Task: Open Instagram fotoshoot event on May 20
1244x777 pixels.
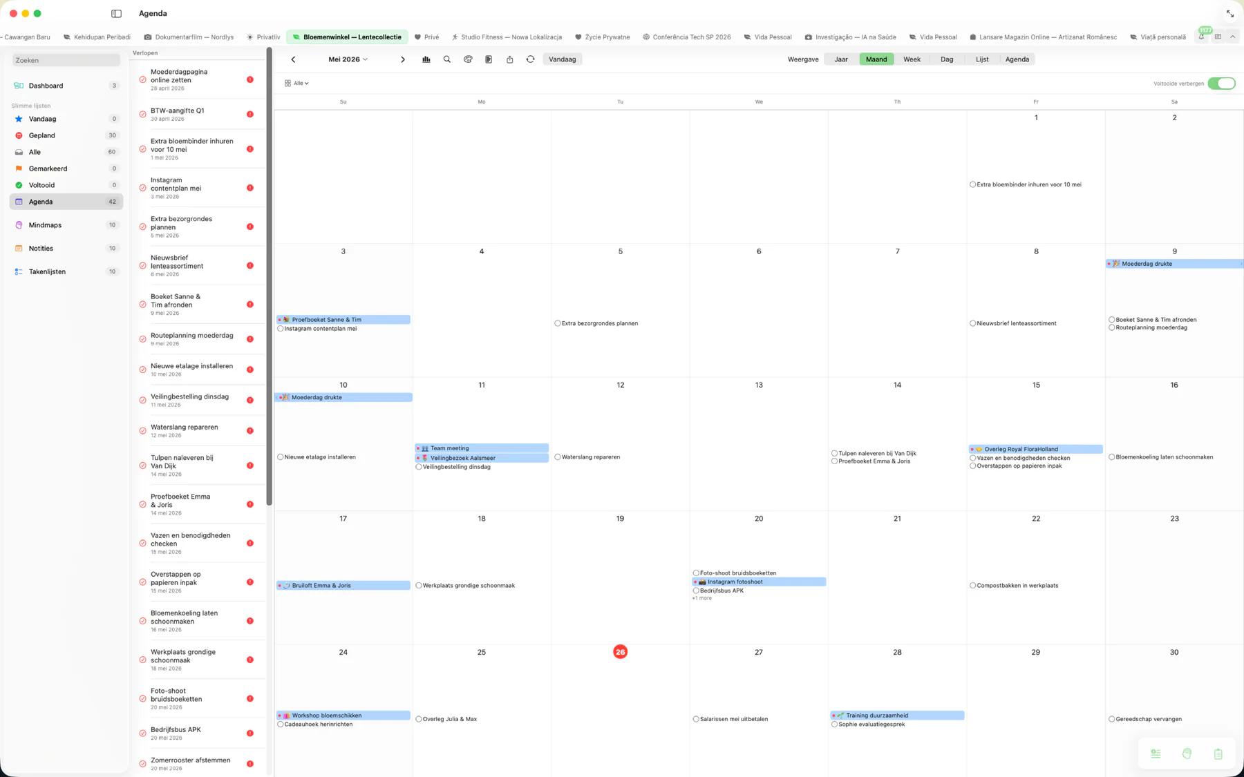Action: (759, 582)
